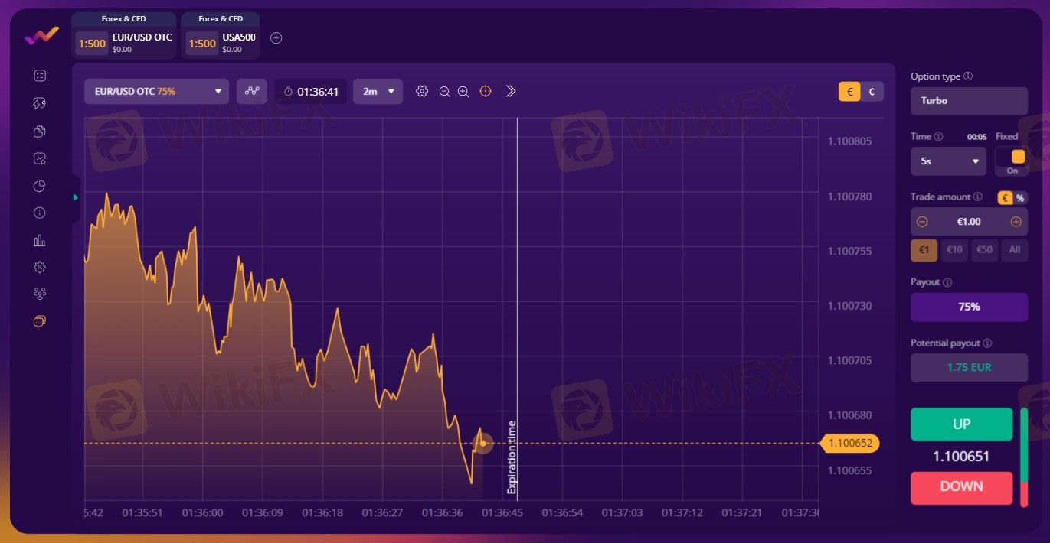The image size is (1050, 543).
Task: Open chart settings gear icon
Action: point(422,91)
